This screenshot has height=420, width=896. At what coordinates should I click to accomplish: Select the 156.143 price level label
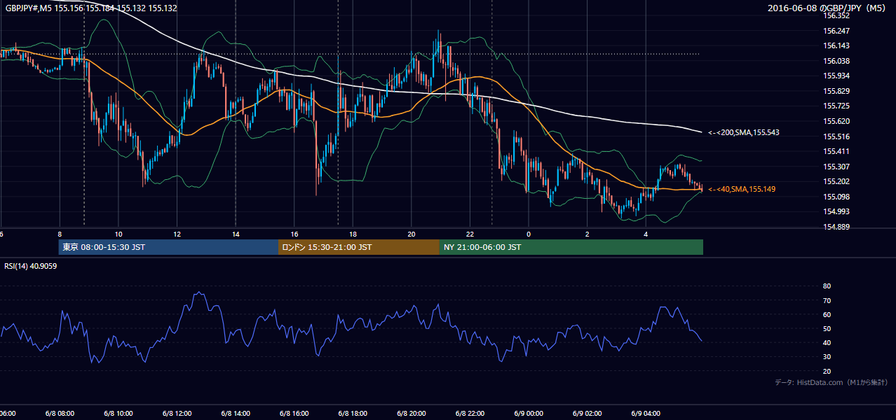(x=836, y=45)
